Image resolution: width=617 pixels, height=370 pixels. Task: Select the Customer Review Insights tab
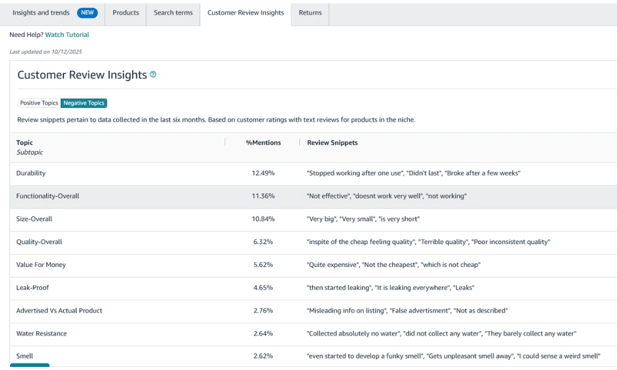(246, 13)
